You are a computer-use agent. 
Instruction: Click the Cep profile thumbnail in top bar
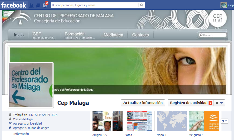(223, 5)
